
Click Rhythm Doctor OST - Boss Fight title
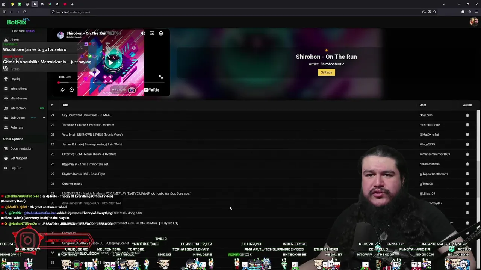(x=83, y=174)
